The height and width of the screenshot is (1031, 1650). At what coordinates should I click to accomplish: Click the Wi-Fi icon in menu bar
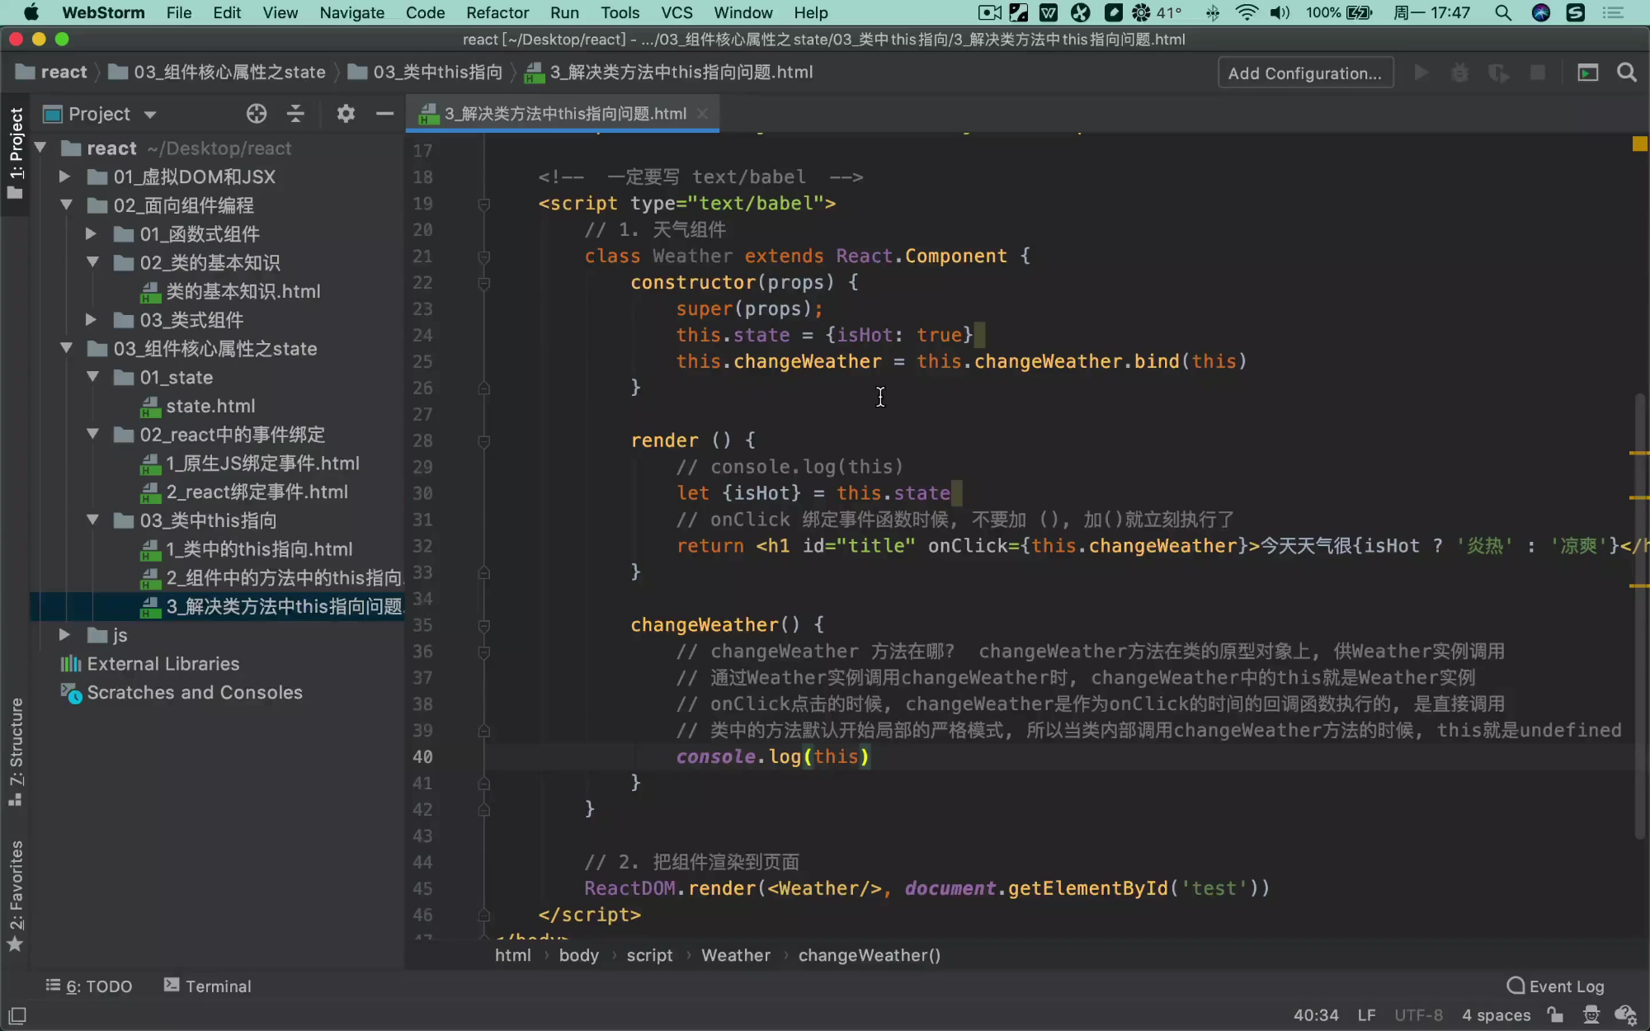pos(1247,12)
